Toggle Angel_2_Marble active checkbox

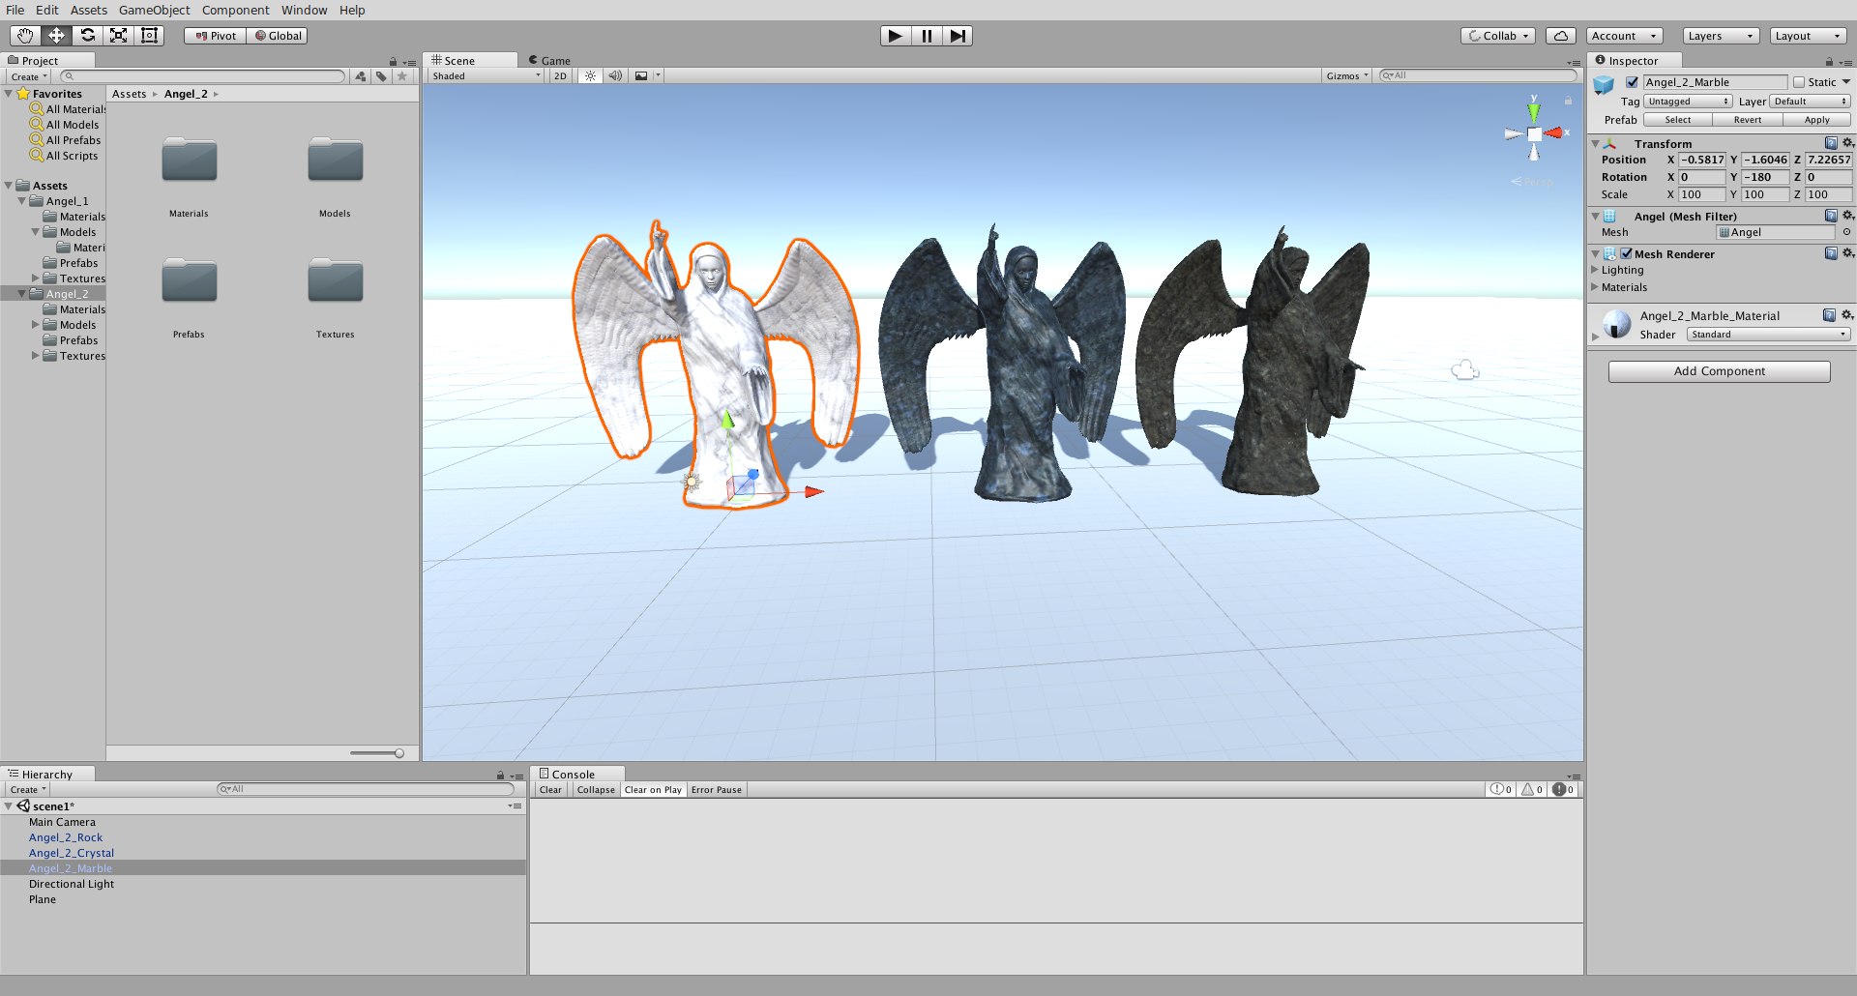pyautogui.click(x=1633, y=82)
